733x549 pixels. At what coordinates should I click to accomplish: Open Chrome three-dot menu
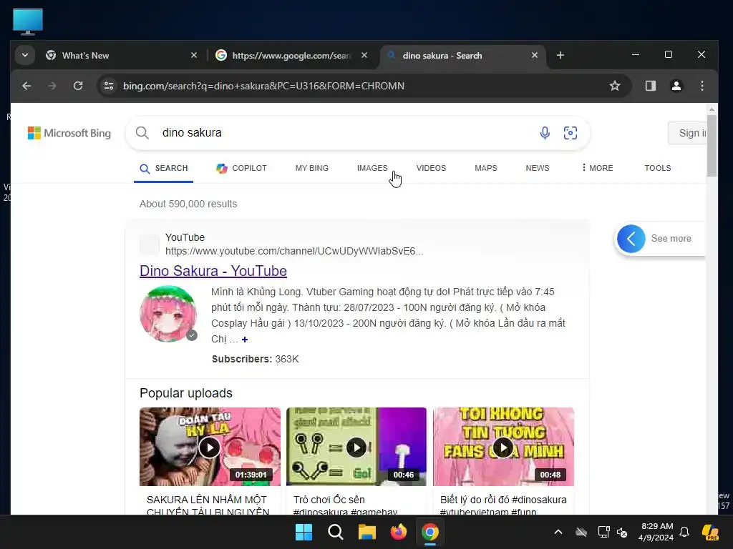pyautogui.click(x=702, y=86)
